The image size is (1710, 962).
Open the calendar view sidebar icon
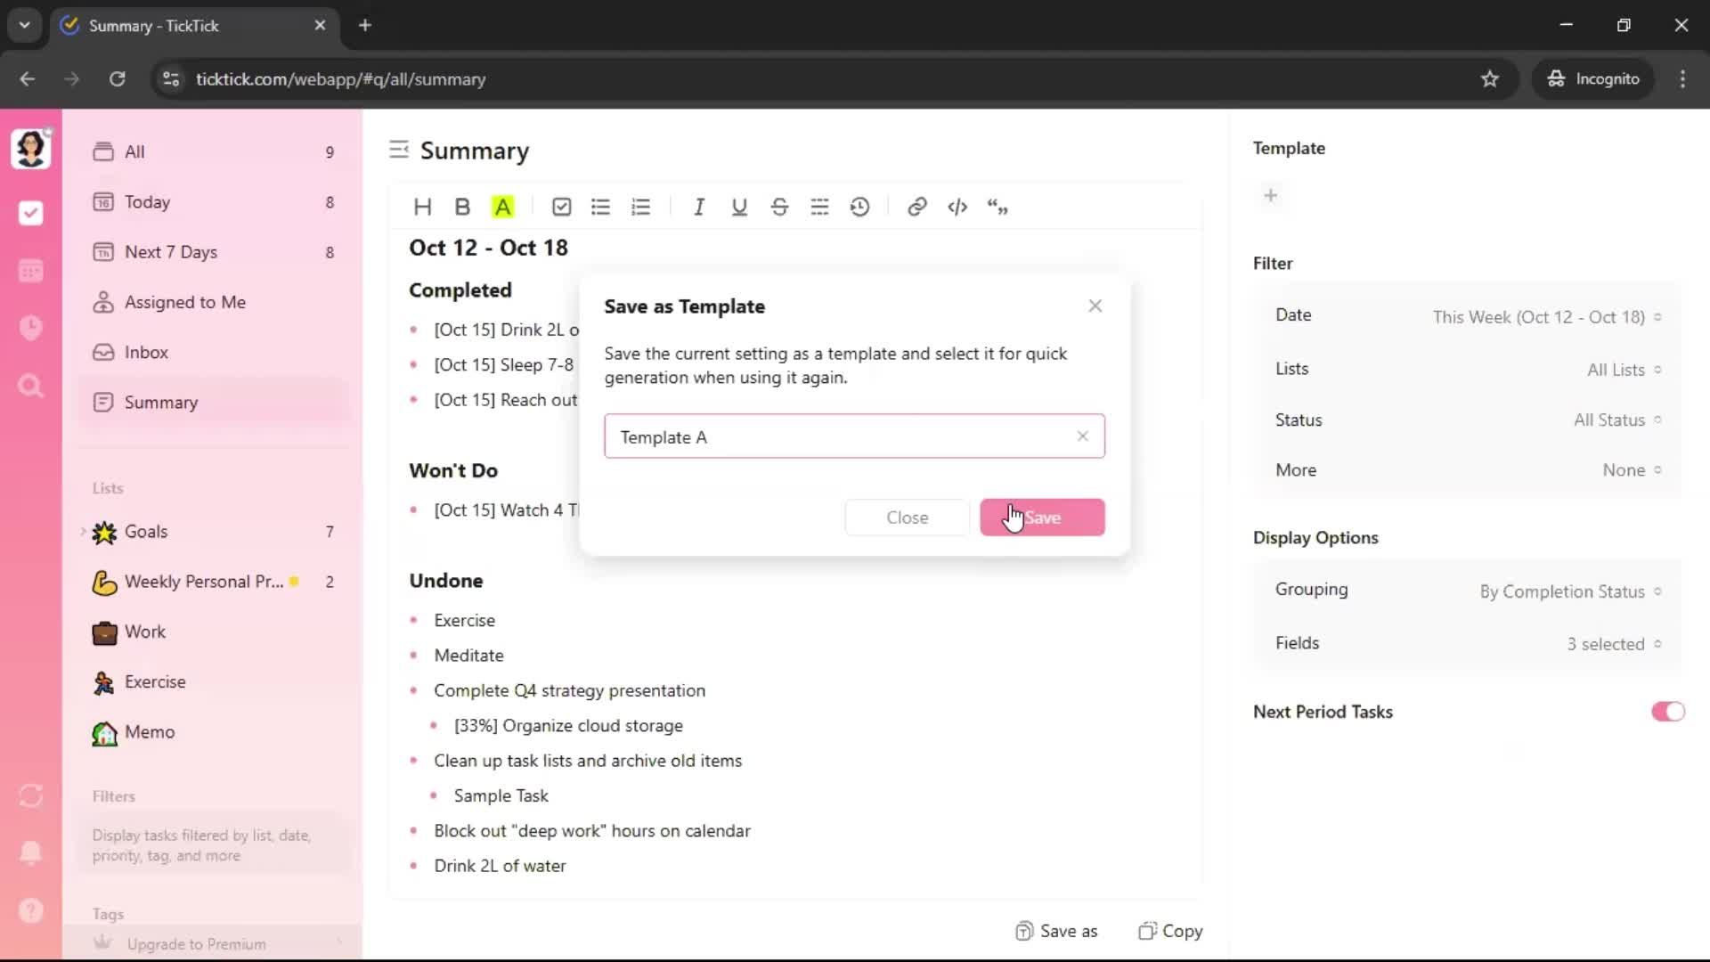point(31,271)
